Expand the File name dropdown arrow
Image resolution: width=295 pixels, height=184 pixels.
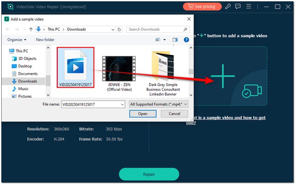[123, 104]
